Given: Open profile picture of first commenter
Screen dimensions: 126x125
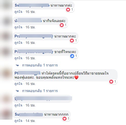Looking at the screenshot, I should (7, 5).
